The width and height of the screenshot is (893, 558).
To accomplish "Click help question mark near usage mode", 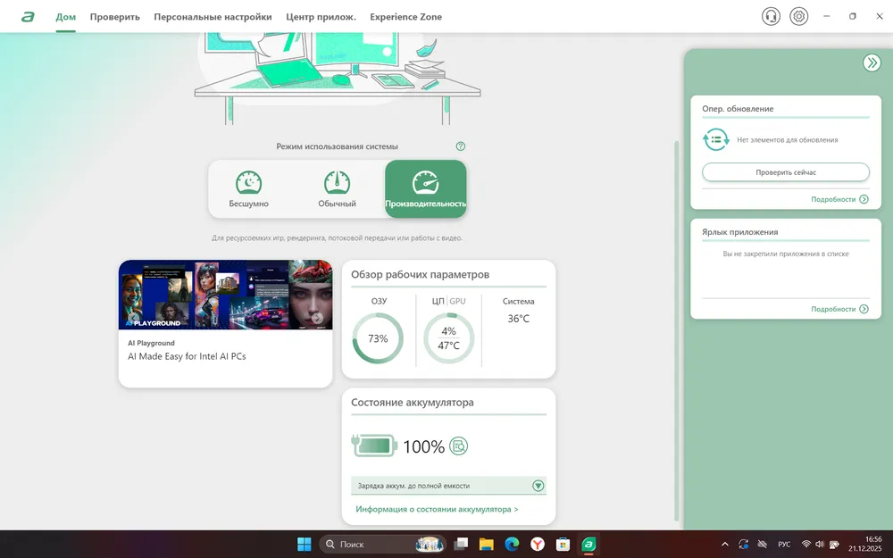I will tap(461, 146).
